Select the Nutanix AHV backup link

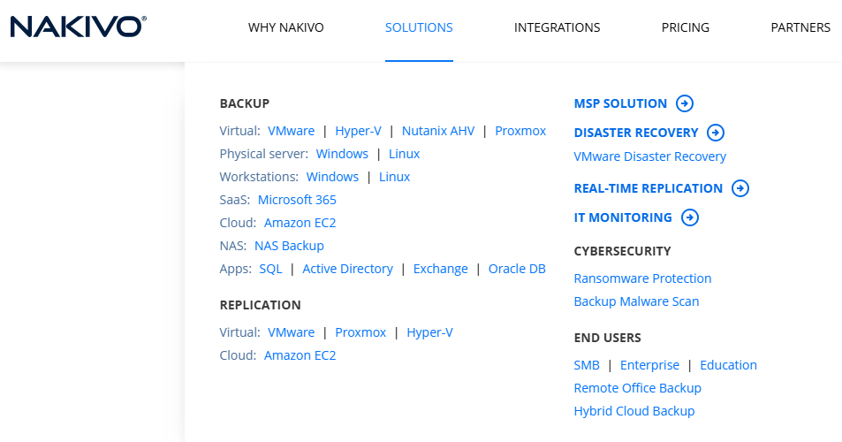(x=438, y=131)
